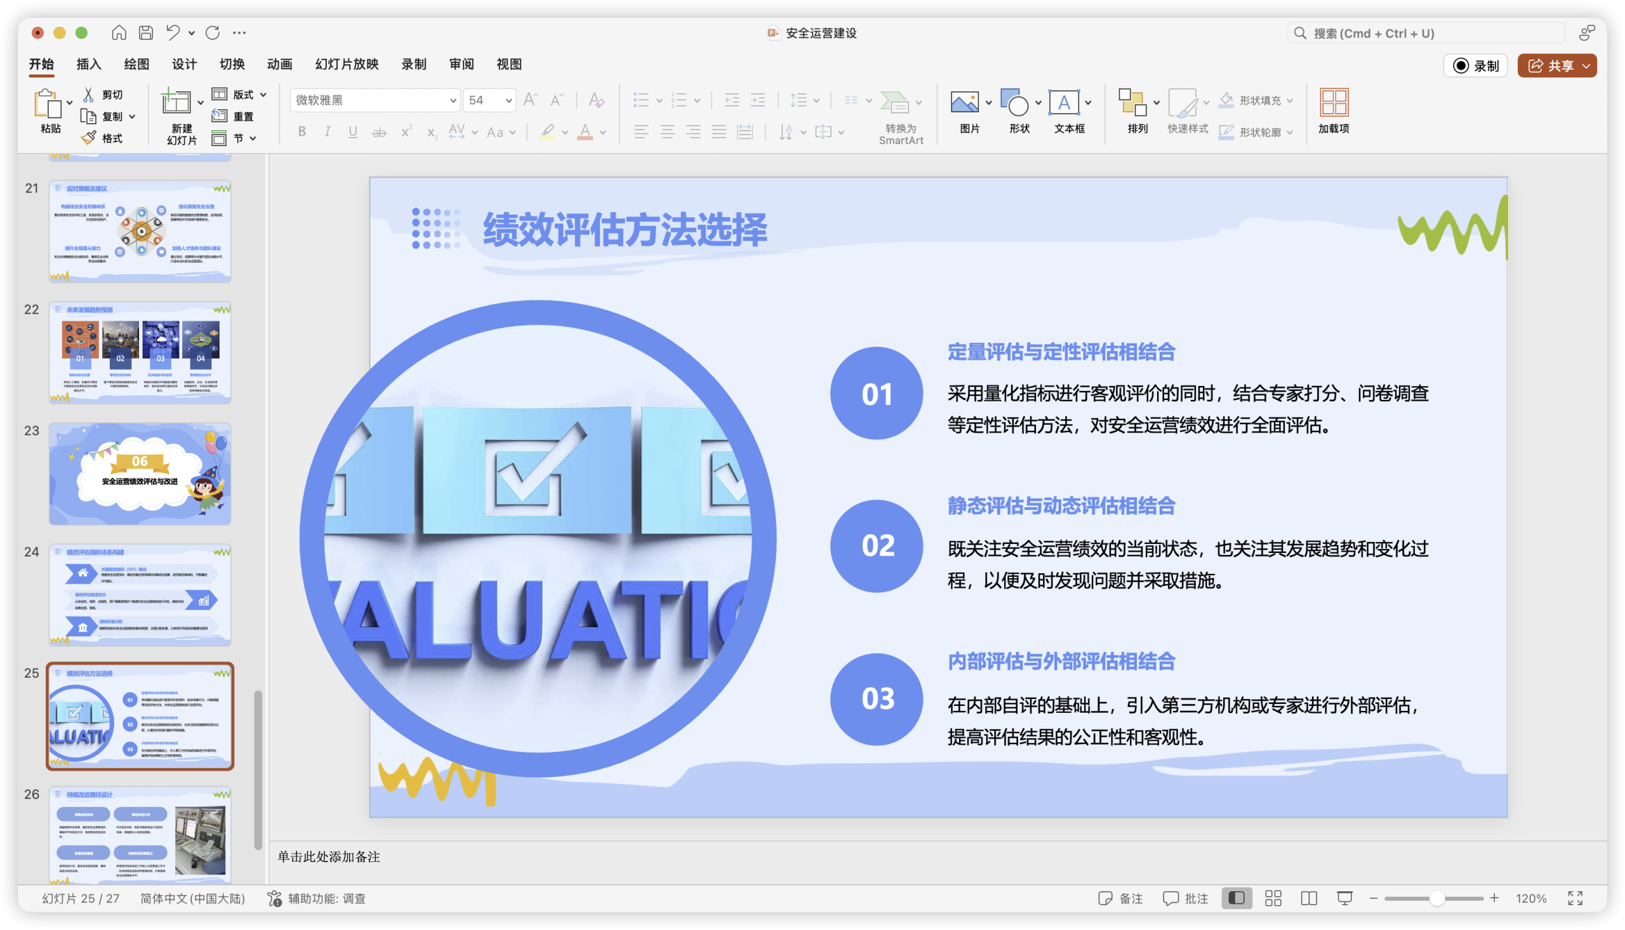Open the font name dropdown

point(452,100)
